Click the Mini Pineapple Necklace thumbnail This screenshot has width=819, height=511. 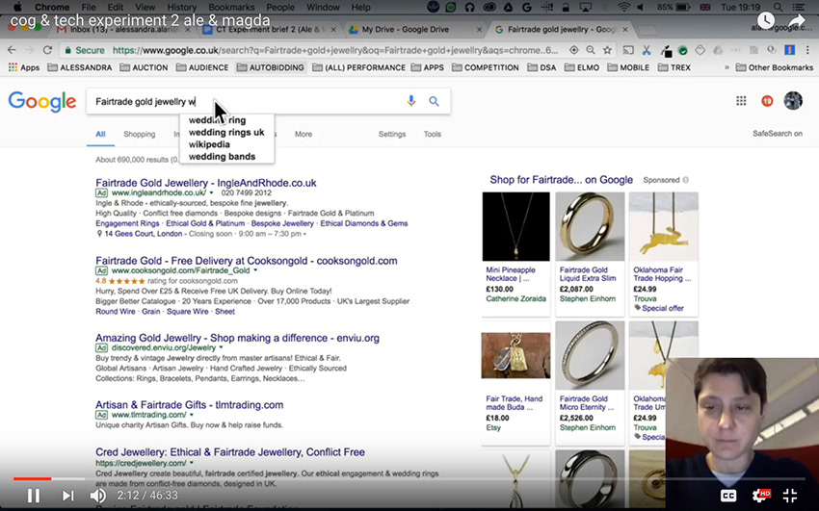tap(516, 226)
